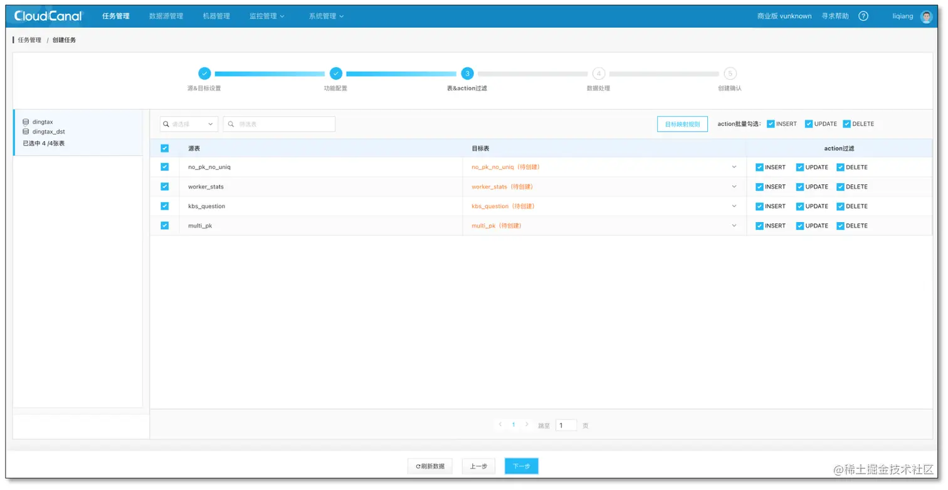This screenshot has width=948, height=490.
Task: Toggle batch INSERT action checkbox
Action: [771, 124]
